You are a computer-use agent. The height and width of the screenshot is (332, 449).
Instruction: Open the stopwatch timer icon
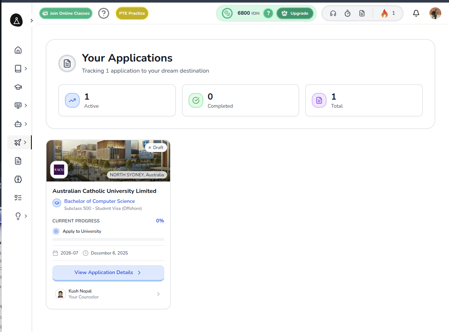[x=348, y=14]
